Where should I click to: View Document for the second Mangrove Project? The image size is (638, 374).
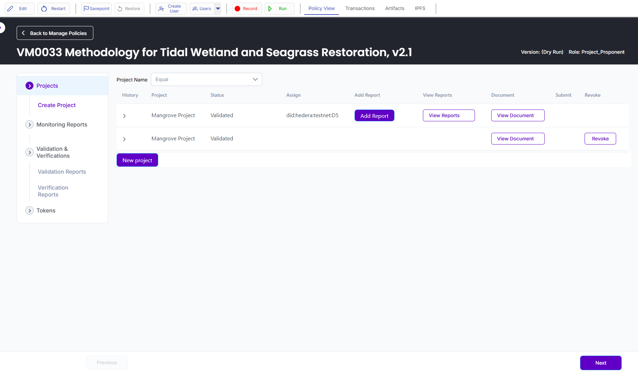pyautogui.click(x=518, y=139)
